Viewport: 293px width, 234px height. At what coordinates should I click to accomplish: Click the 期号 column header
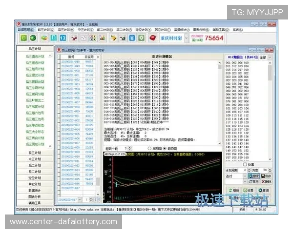pyautogui.click(x=71, y=57)
